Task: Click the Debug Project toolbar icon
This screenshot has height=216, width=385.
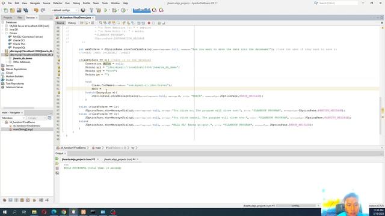Action: [x=114, y=10]
